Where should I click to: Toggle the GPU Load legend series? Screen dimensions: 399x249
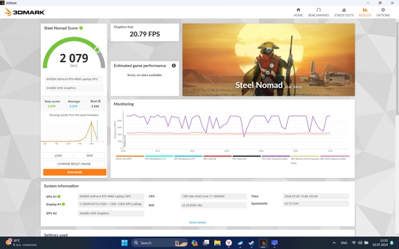pyautogui.click(x=218, y=158)
